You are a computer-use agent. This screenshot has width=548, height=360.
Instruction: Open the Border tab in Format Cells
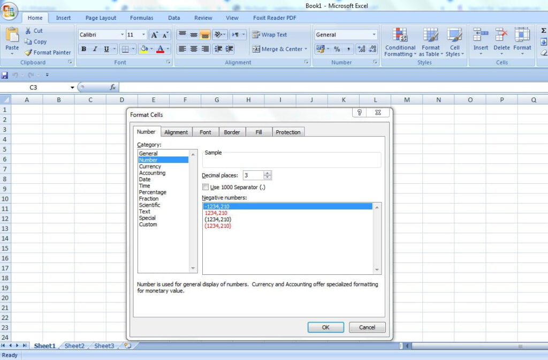pos(232,132)
